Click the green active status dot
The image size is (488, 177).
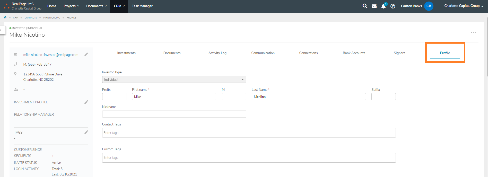coord(10,28)
